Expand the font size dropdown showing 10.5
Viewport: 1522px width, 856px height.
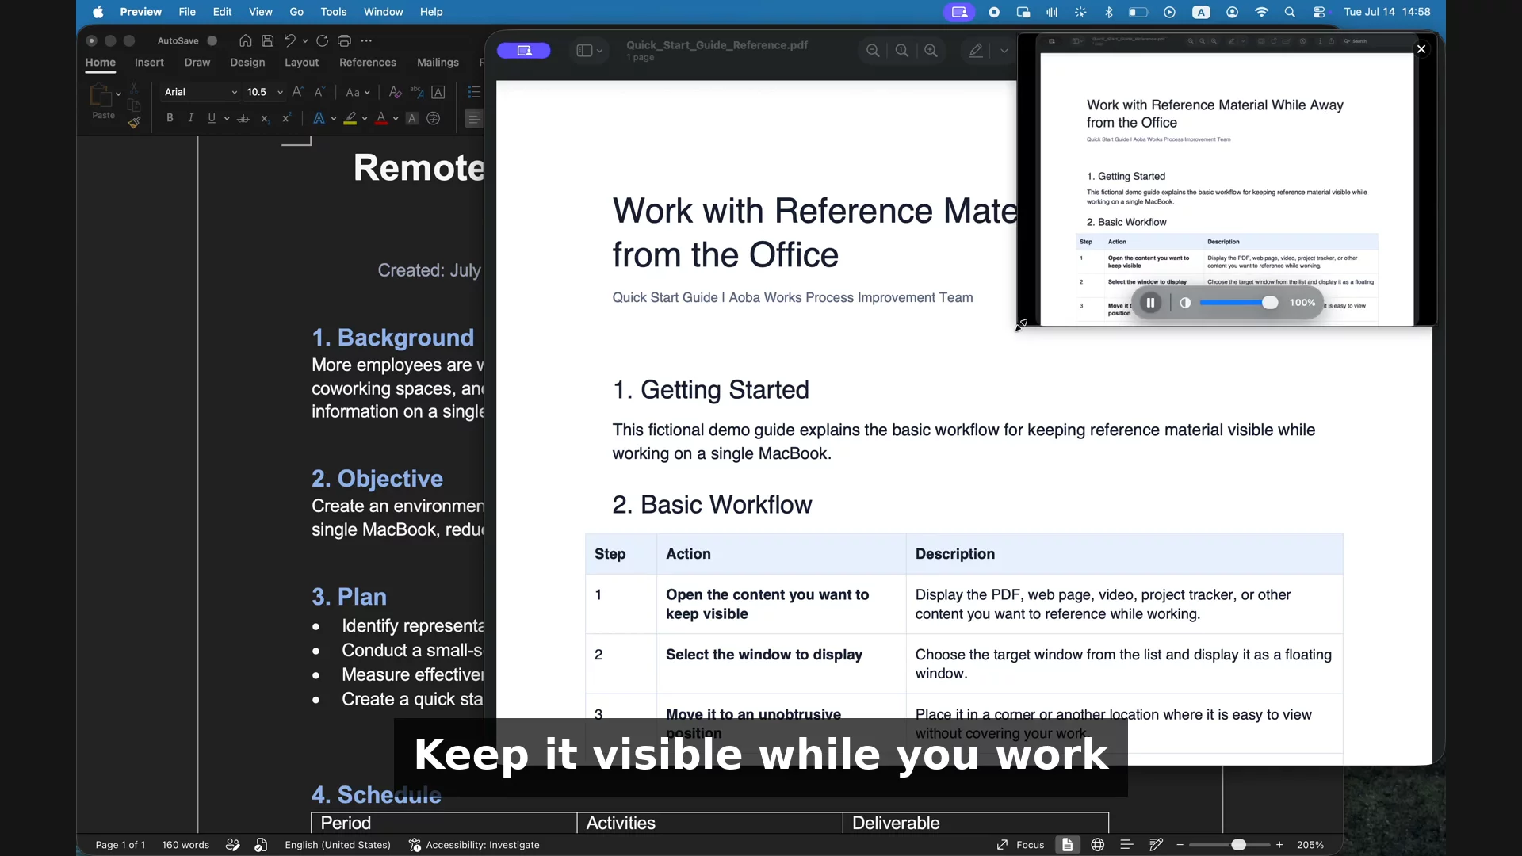(265, 92)
